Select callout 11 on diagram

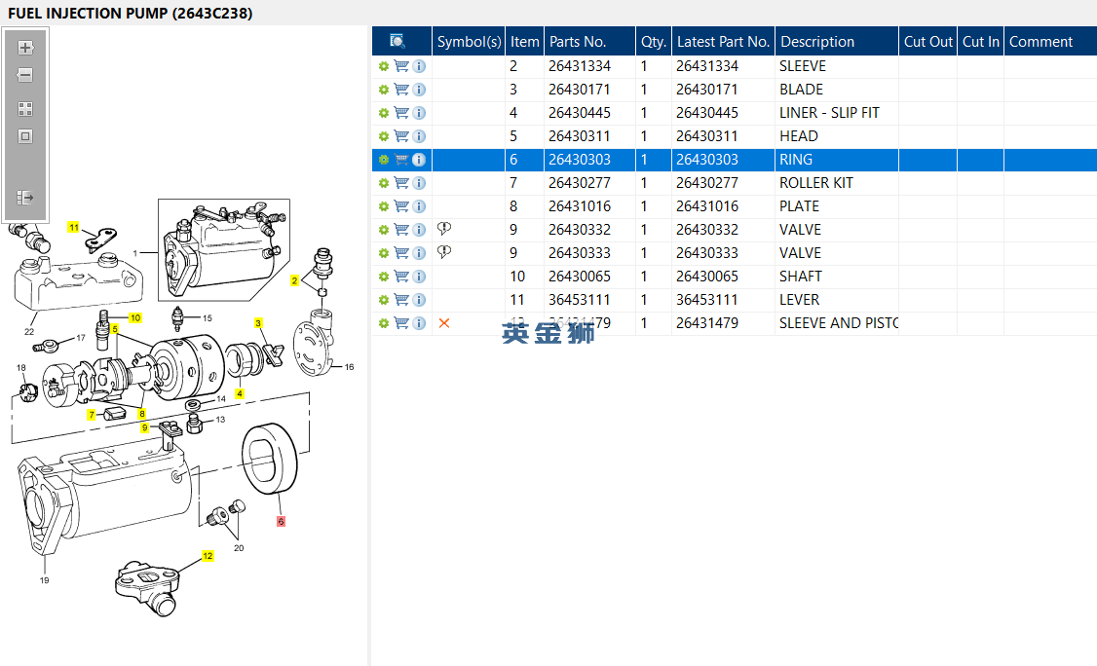73,228
